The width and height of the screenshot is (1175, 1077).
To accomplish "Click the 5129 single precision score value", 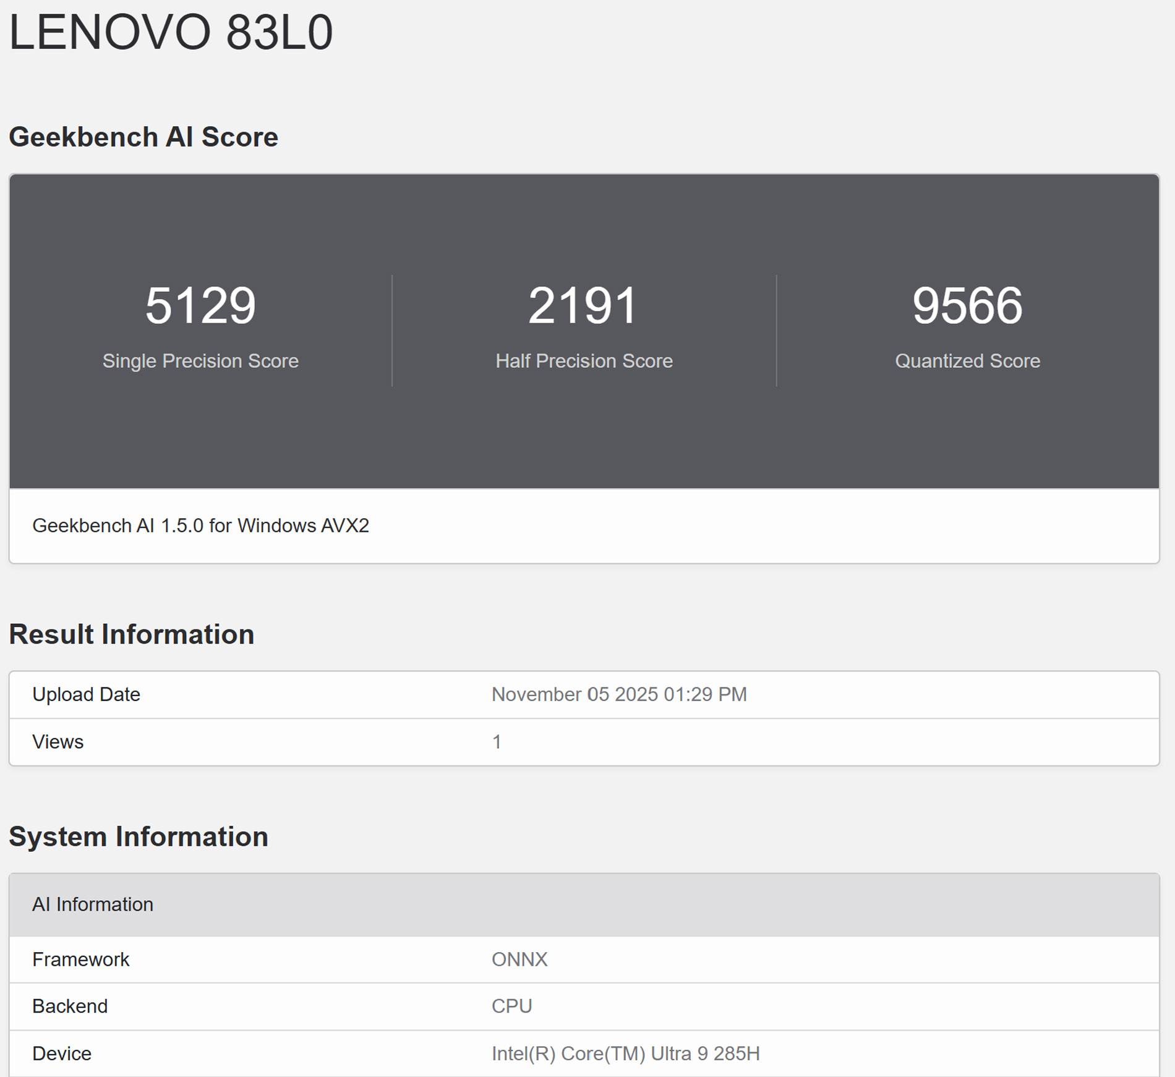I will [200, 305].
